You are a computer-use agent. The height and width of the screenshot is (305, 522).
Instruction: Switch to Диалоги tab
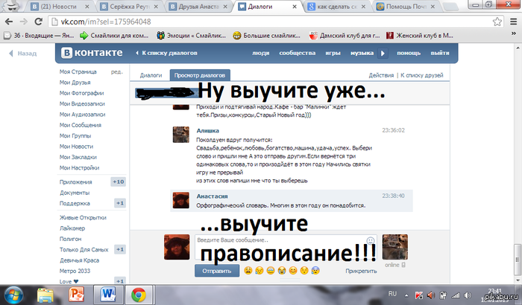pyautogui.click(x=151, y=75)
